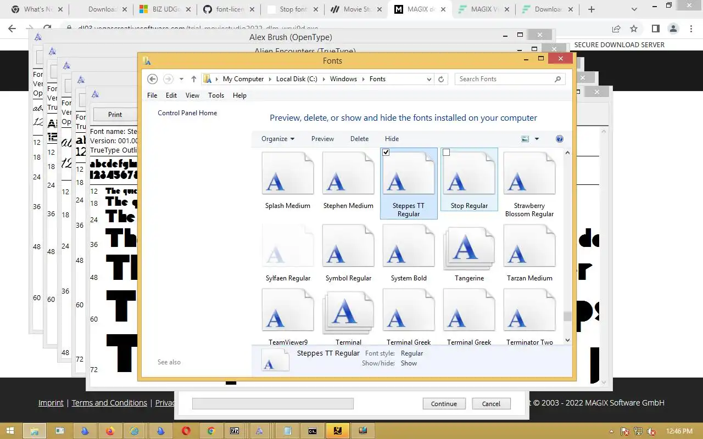Open the Chrome profile avatar

click(673, 29)
